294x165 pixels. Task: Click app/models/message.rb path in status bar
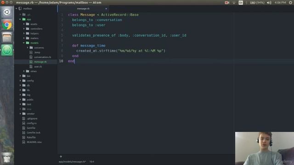72,162
